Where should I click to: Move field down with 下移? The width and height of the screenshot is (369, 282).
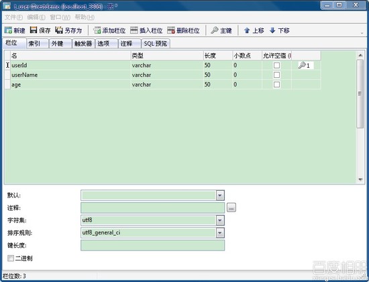tap(279, 30)
